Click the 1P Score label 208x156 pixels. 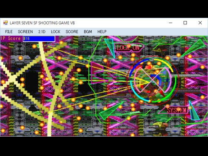point(11,39)
